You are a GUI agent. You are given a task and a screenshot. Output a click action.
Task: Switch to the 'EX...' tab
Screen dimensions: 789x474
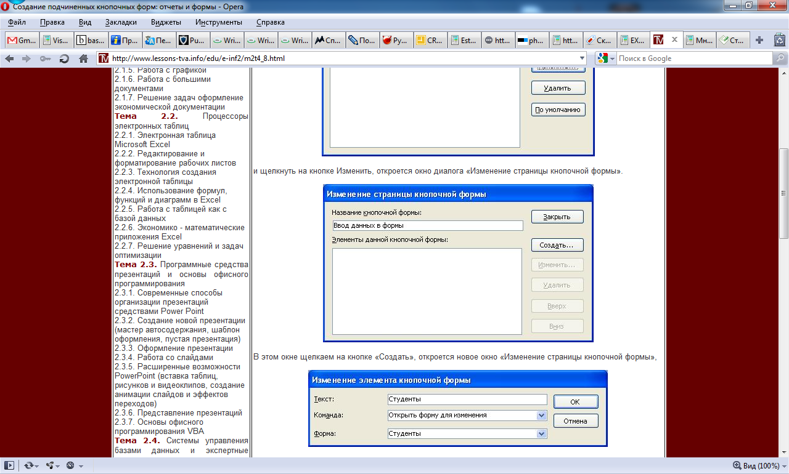coord(634,41)
